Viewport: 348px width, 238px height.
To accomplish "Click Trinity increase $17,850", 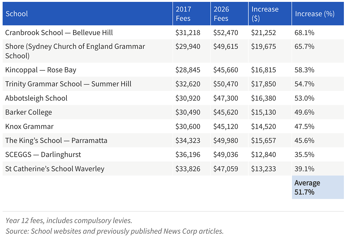I will pos(264,84).
